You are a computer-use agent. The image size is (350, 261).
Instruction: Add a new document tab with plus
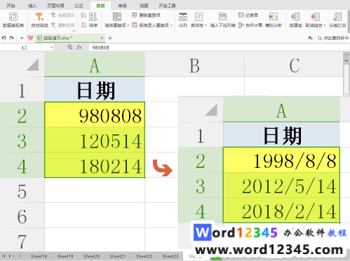(x=110, y=38)
